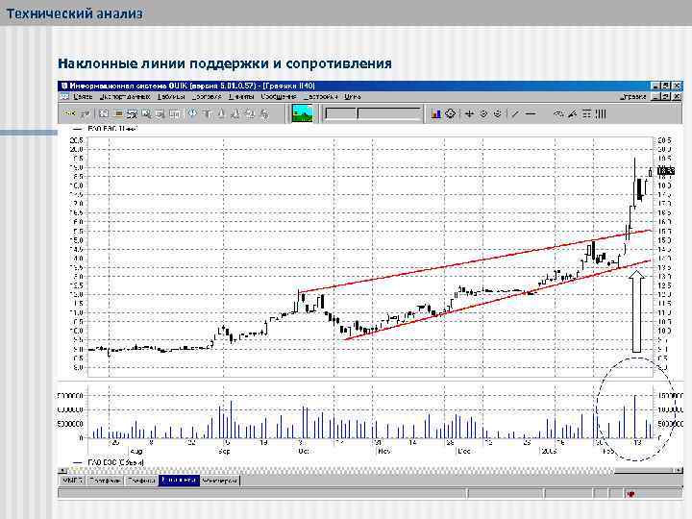Click the left arrow of horizontal scrollbar
The width and height of the screenshot is (692, 519).
pyautogui.click(x=62, y=470)
